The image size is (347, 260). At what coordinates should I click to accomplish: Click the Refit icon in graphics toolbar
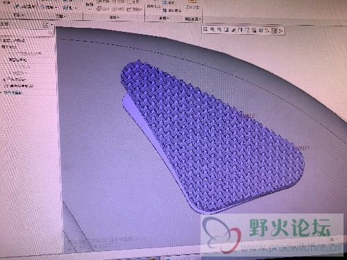[x=205, y=30]
